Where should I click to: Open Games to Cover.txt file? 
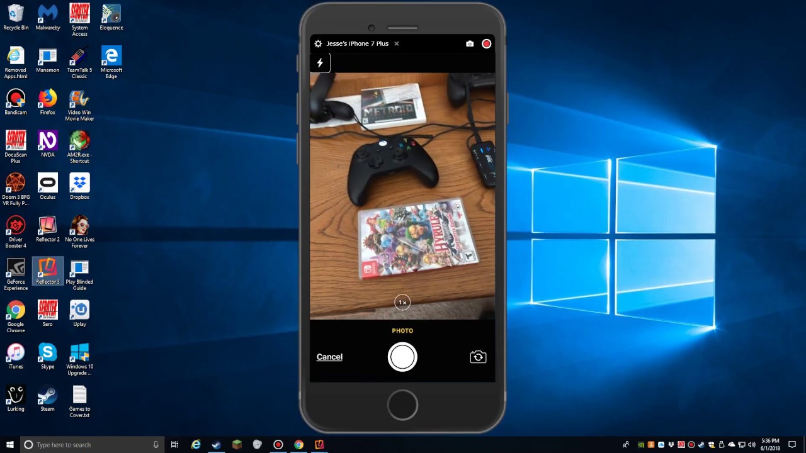[79, 401]
